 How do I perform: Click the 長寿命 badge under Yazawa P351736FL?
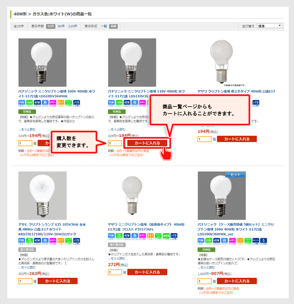coord(166,236)
